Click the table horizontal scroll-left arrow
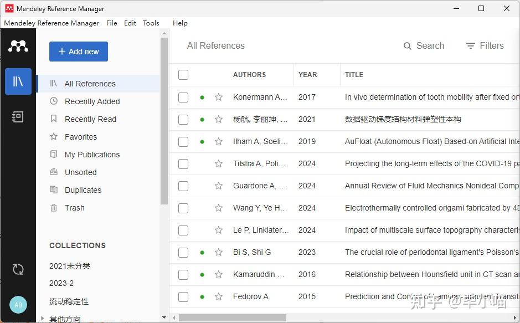520x323 pixels. (174, 317)
